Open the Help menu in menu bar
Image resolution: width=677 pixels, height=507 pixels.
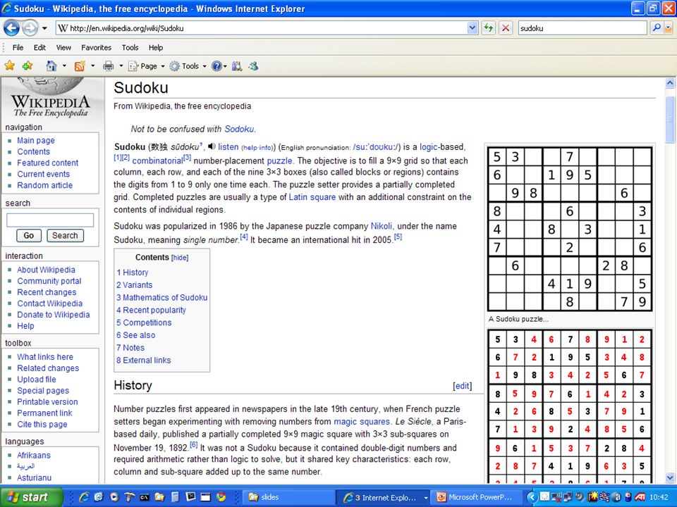(x=156, y=47)
